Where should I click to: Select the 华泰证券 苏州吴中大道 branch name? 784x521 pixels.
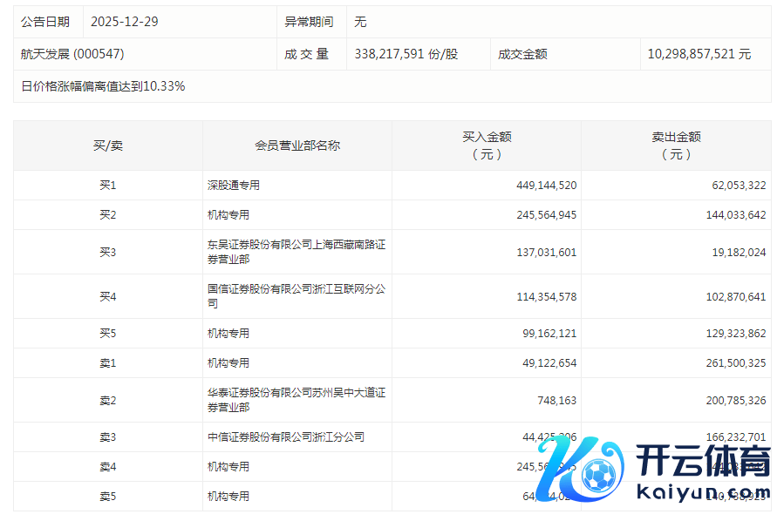pyautogui.click(x=296, y=400)
